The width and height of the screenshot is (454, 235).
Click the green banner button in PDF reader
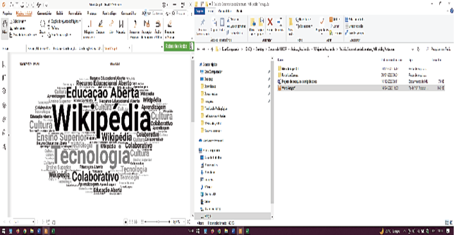pos(179,46)
